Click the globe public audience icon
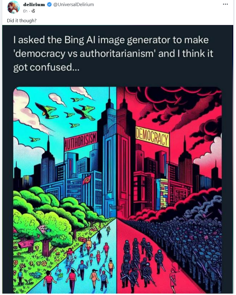 (x=33, y=11)
